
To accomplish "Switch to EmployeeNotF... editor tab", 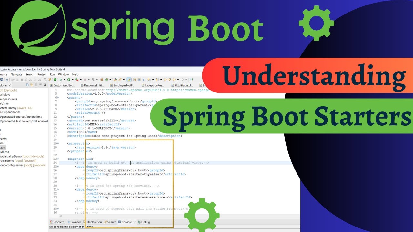I will [122, 85].
